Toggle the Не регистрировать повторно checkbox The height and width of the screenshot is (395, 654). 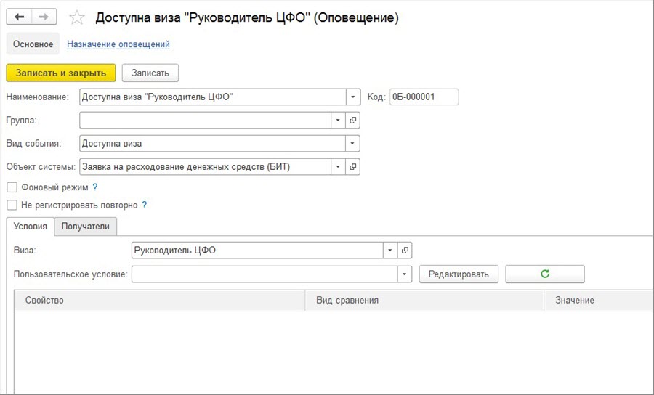click(12, 205)
